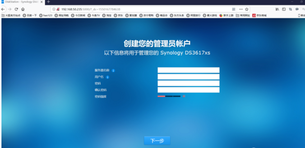Open 火狐官方站点 bookmark folder
The image size is (305, 148).
point(11,15)
